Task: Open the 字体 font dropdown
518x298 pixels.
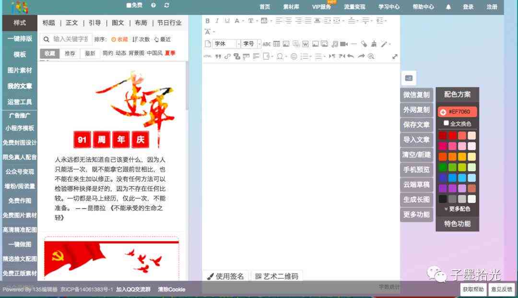Action: (x=226, y=44)
